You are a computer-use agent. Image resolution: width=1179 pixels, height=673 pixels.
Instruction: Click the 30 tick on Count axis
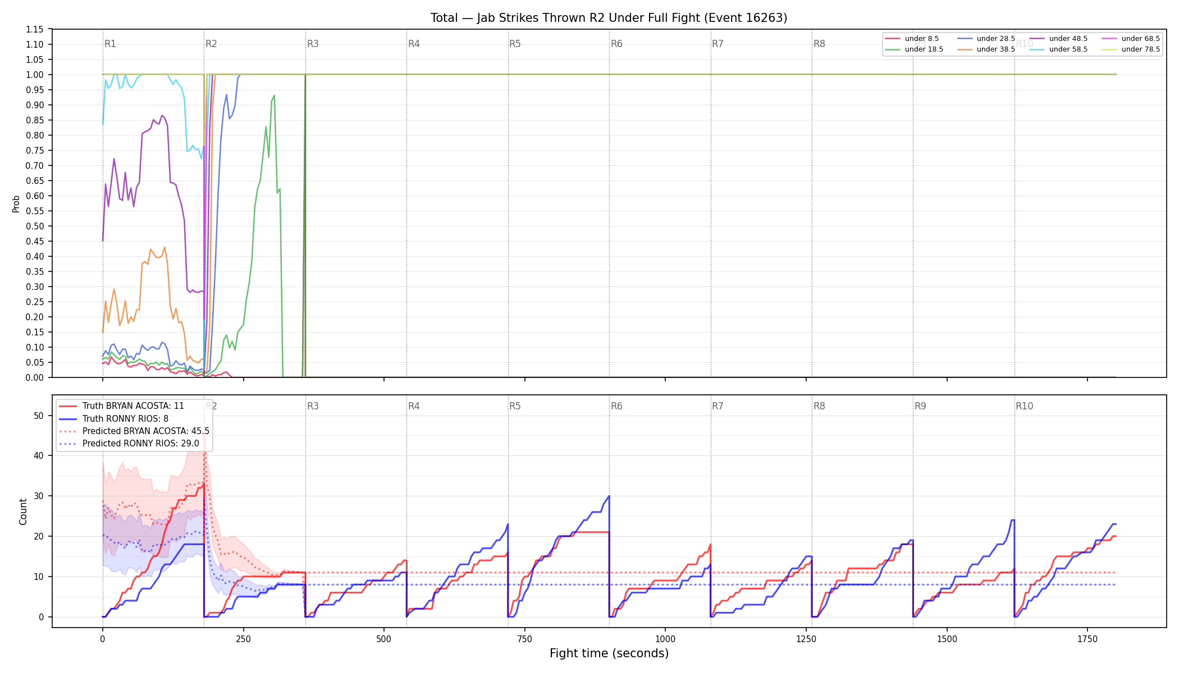39,496
